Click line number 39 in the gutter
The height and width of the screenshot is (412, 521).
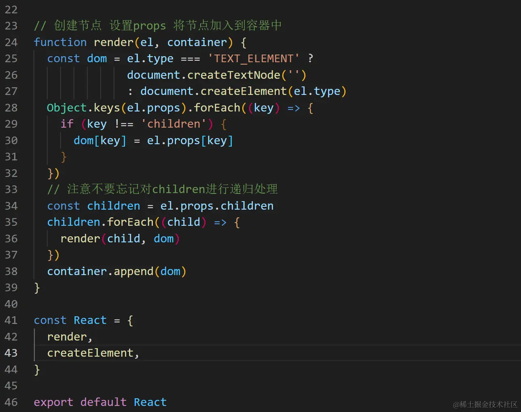point(11,288)
